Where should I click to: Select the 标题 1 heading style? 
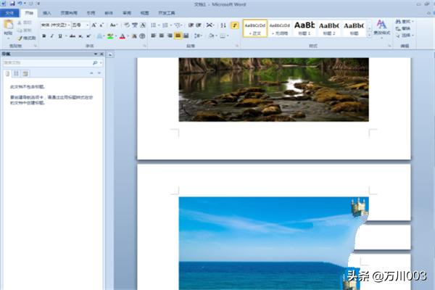tap(304, 28)
